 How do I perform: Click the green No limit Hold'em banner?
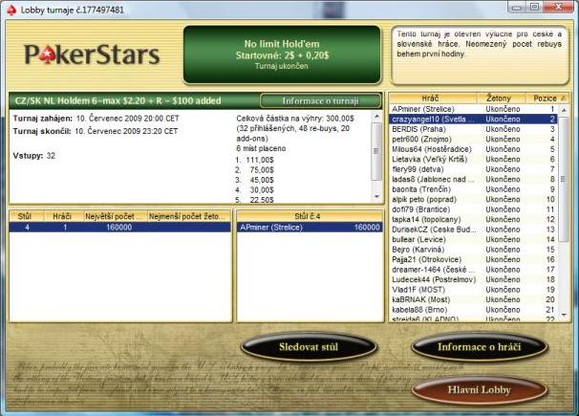pos(282,55)
